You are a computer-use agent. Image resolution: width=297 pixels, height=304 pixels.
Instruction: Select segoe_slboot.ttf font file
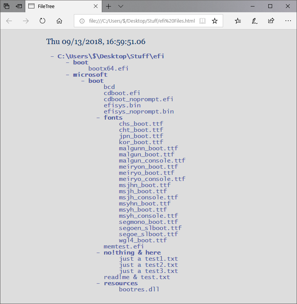(x=148, y=234)
